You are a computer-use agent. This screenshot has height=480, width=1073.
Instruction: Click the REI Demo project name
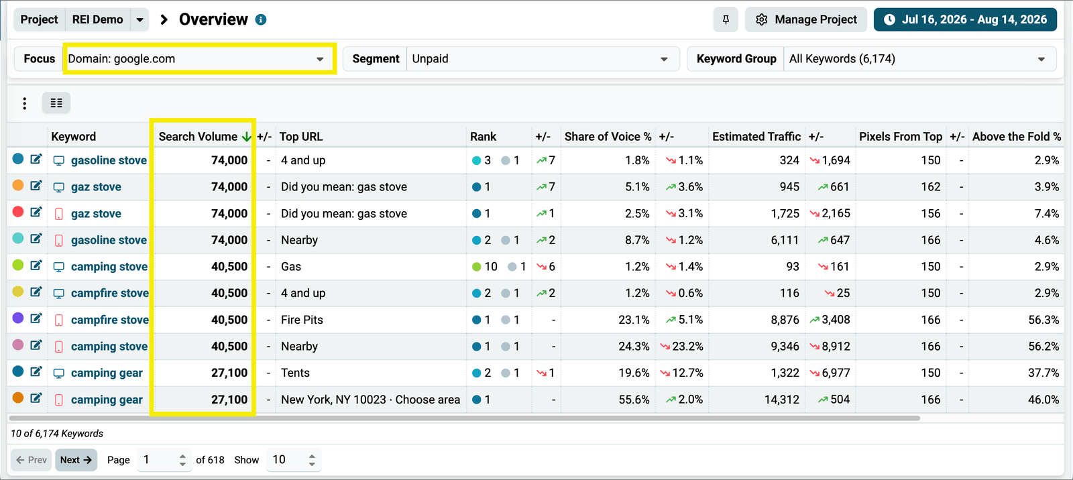pos(98,19)
